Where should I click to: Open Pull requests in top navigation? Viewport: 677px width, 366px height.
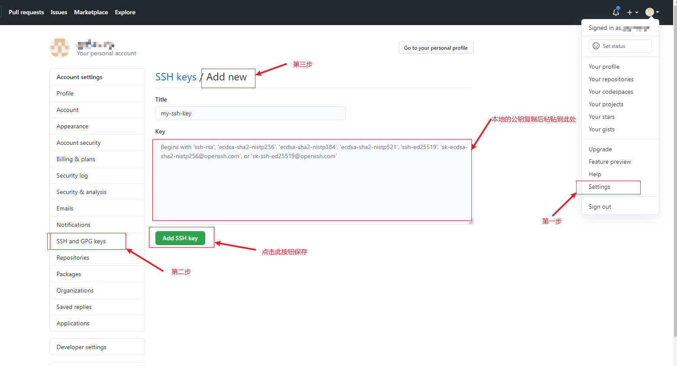(x=26, y=13)
